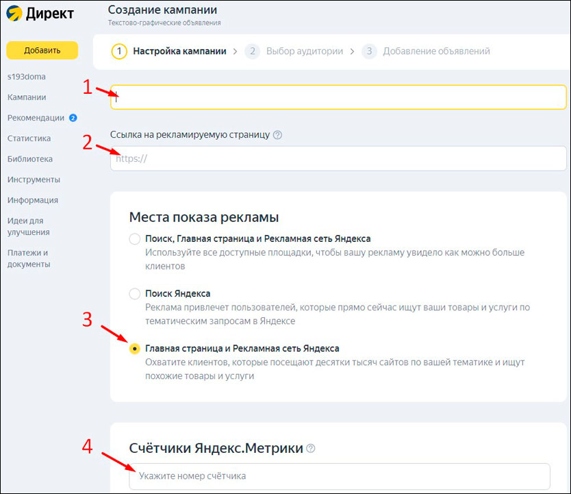The width and height of the screenshot is (571, 494).
Task: Go to Добавление объявлений step
Action: (436, 51)
